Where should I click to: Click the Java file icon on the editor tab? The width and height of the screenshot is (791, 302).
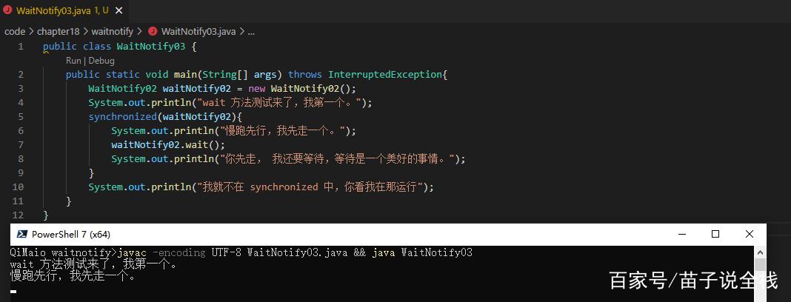tap(7, 10)
